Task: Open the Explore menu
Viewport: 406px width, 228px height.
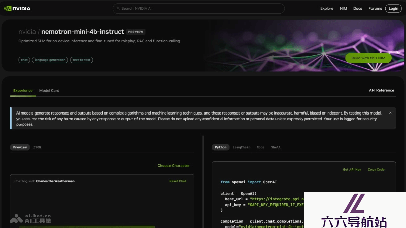Action: point(327,8)
